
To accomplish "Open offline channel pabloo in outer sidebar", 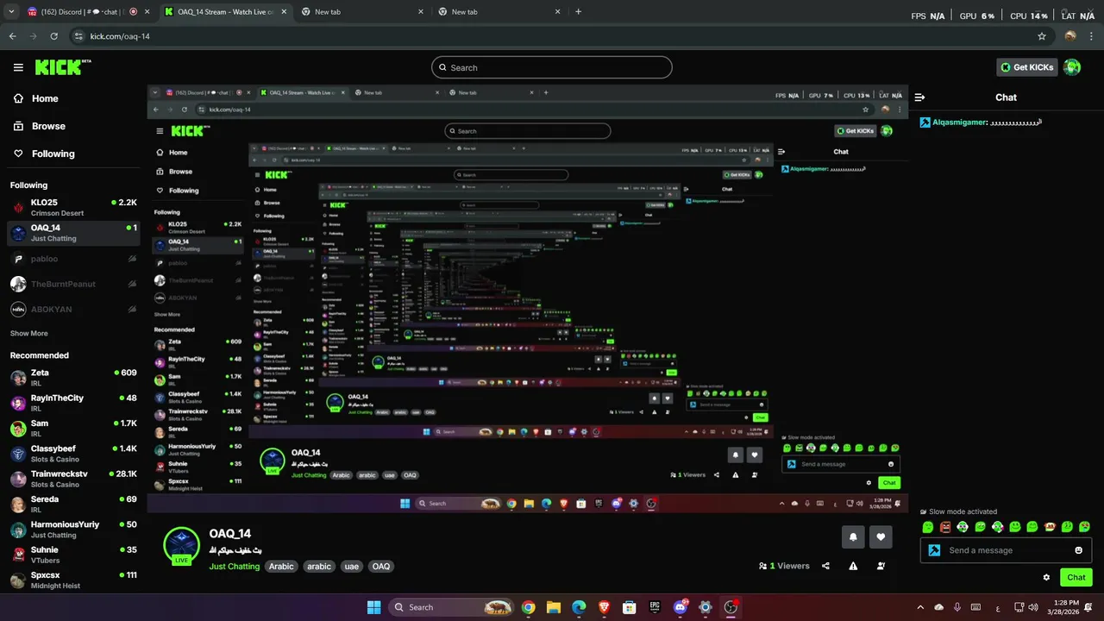I will [73, 259].
